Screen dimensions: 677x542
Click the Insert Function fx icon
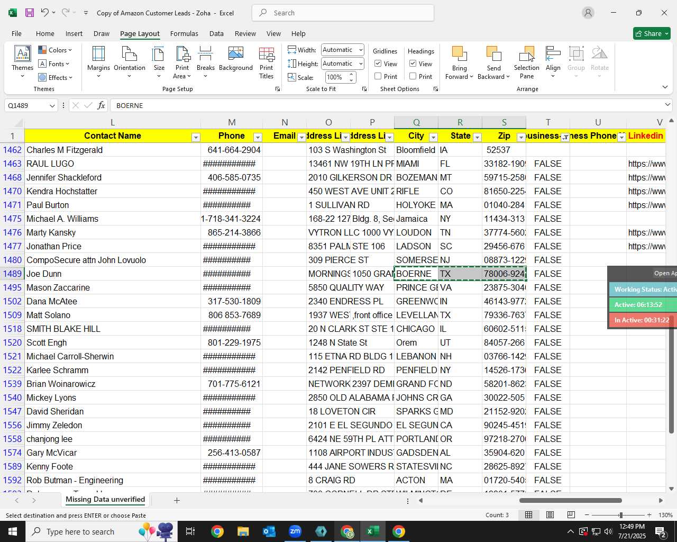(x=101, y=105)
